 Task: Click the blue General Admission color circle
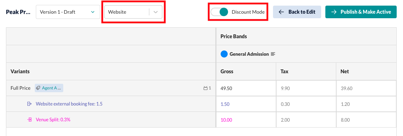224,54
